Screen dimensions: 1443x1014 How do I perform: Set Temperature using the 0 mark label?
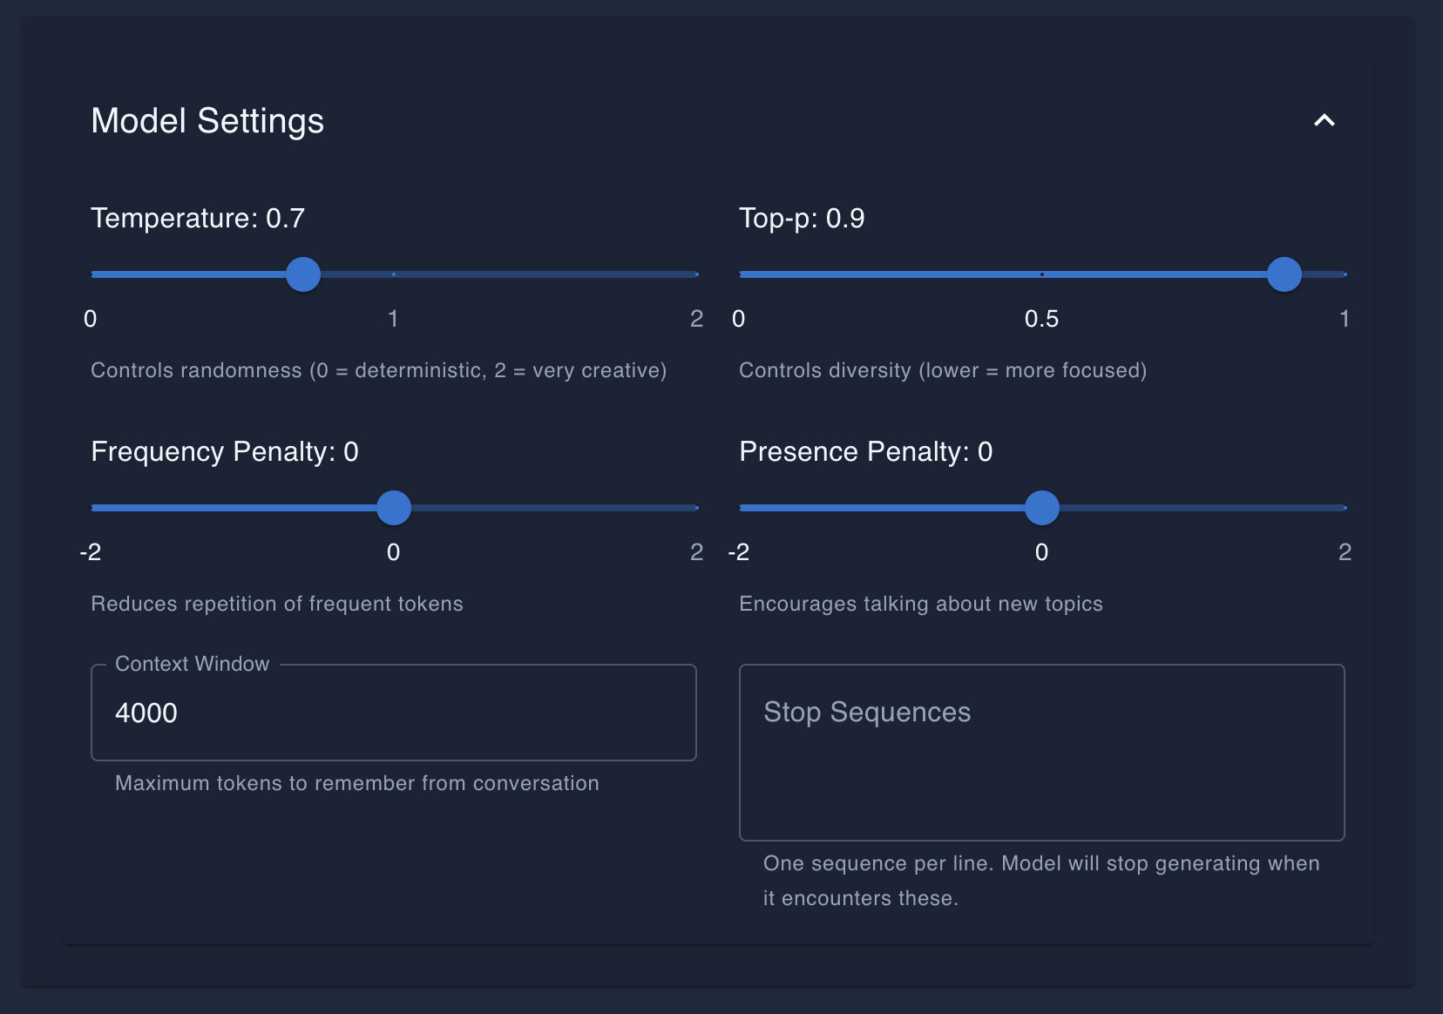(91, 319)
